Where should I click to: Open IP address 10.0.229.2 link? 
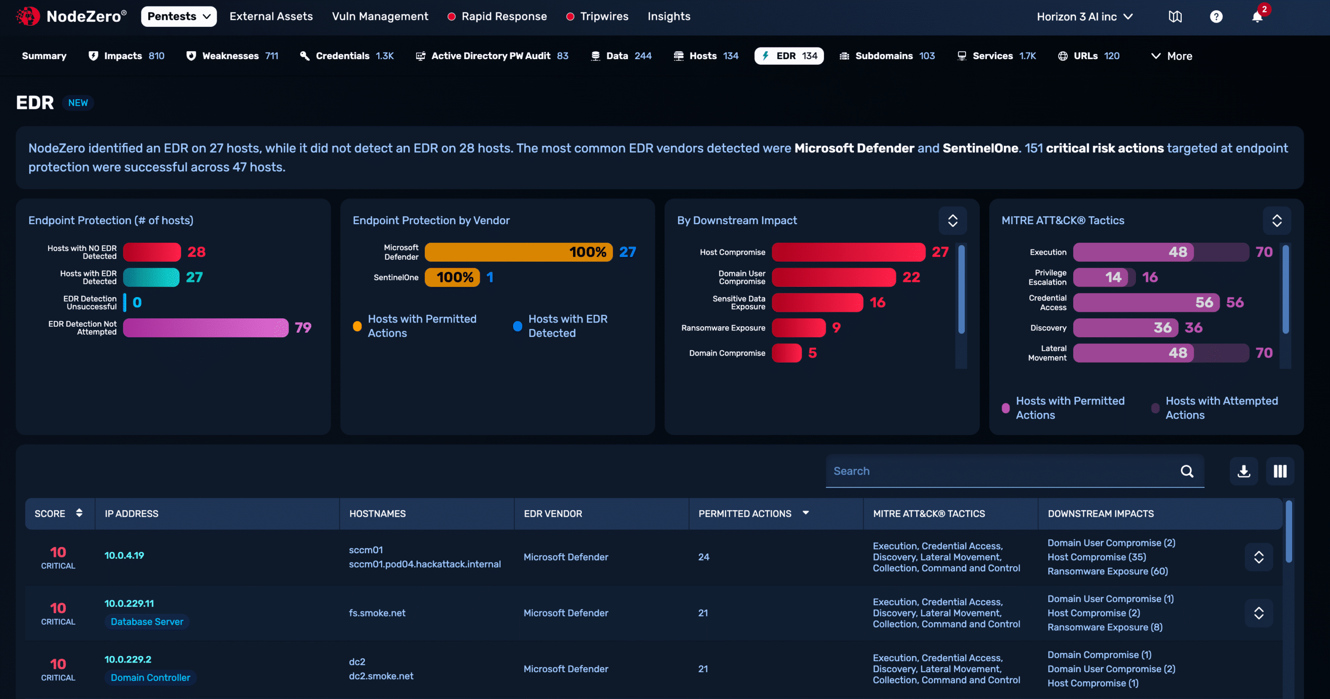point(127,659)
